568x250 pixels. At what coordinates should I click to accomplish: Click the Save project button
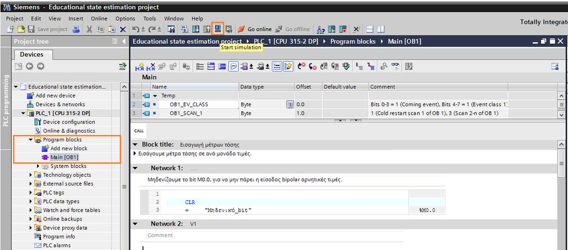pos(48,29)
